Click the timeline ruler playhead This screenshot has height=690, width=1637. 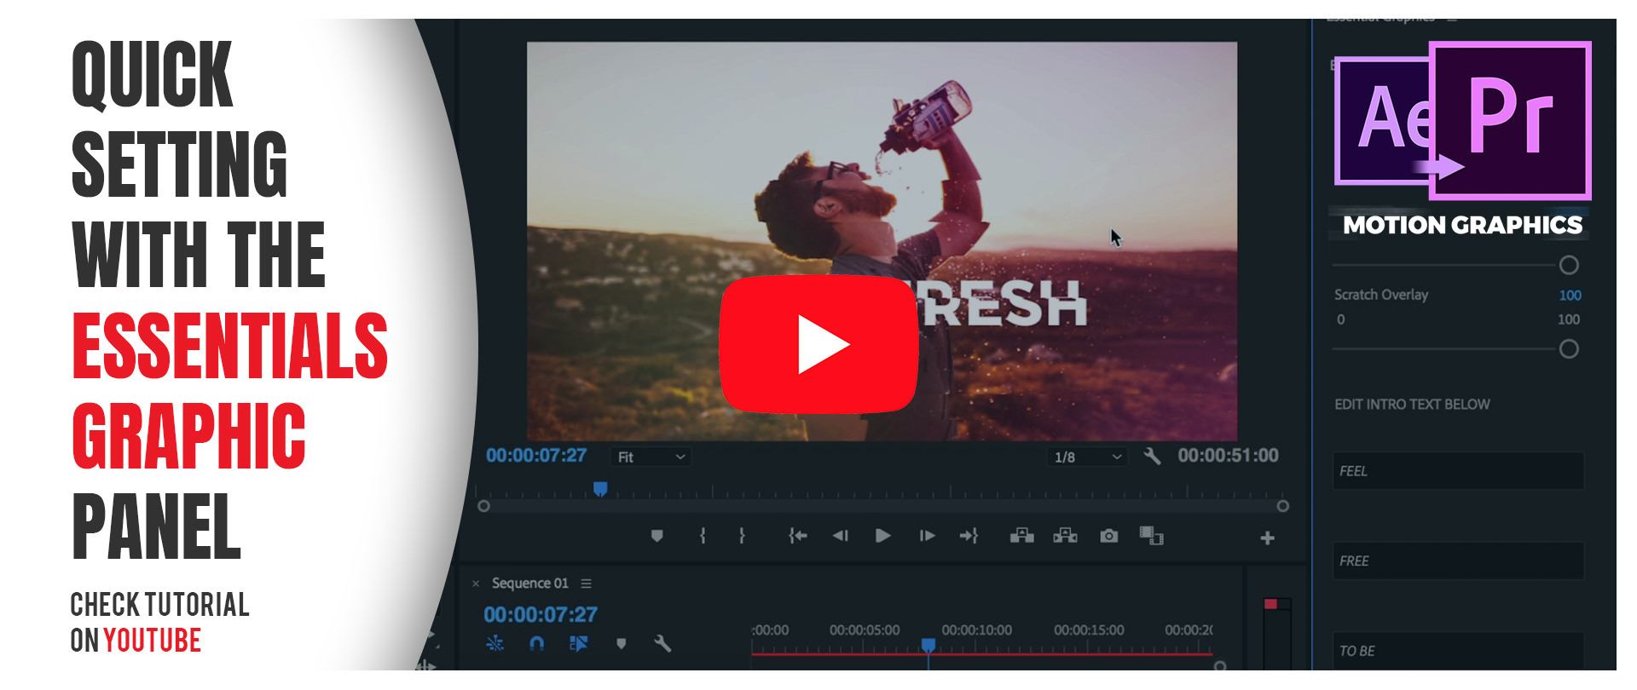[x=928, y=646]
